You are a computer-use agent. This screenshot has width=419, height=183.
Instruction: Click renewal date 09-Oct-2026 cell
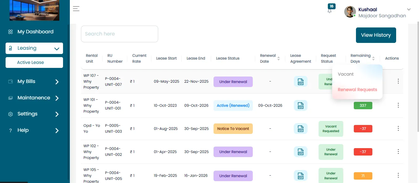(270, 106)
